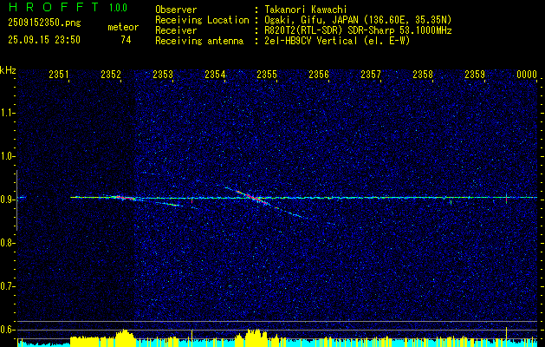Click the 2353 time marker
This screenshot has width=545, height=347.
163,74
